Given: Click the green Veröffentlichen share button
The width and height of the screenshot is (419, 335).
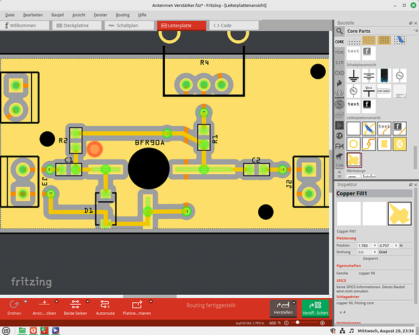Looking at the screenshot, I should point(314,309).
